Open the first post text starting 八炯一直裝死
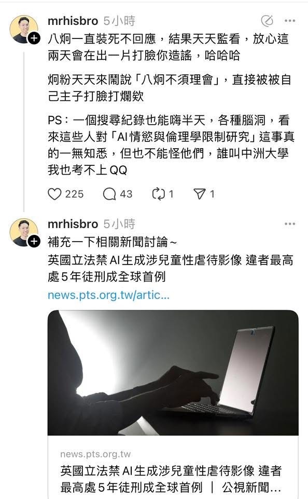Image resolution: width=308 pixels, height=499 pixels. click(169, 47)
